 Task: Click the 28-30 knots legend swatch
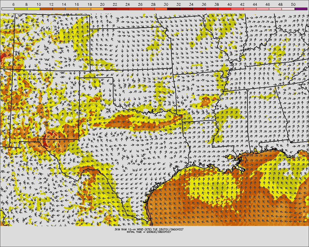coord(161,9)
